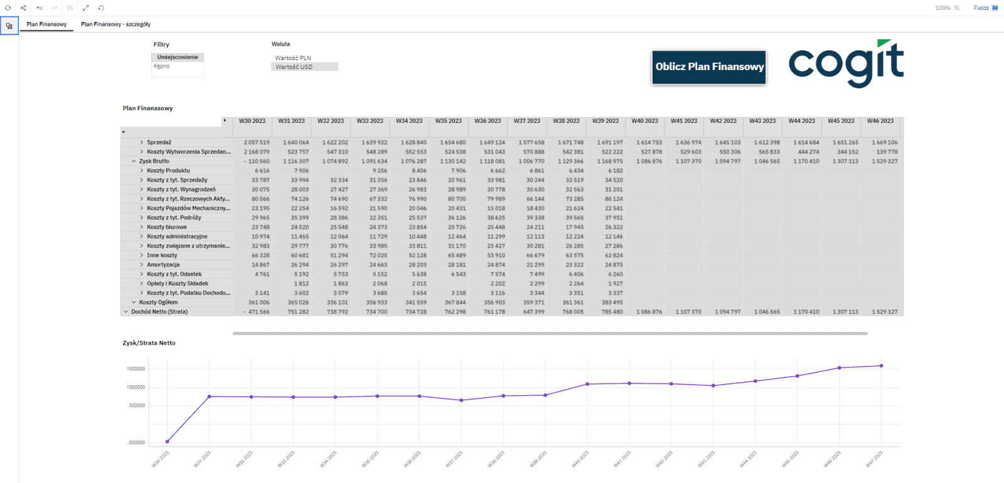Click the share icon in top toolbar
1004x483 pixels.
[x=23, y=8]
